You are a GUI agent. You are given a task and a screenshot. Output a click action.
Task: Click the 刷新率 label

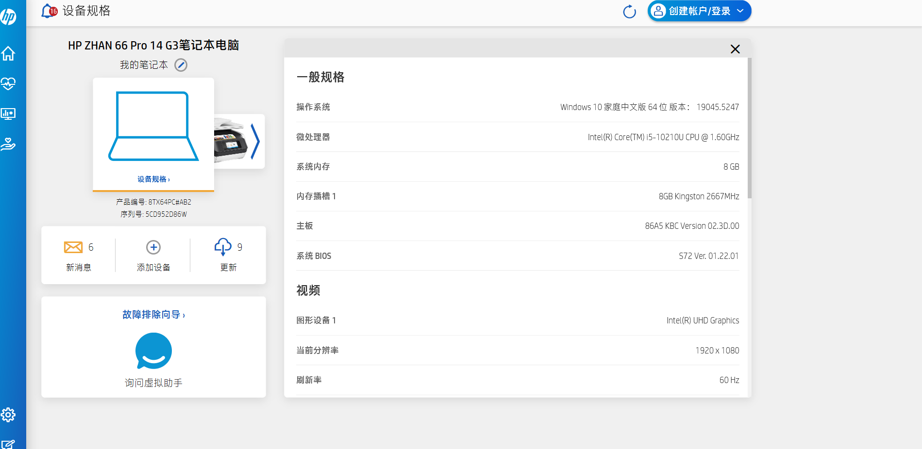(x=309, y=380)
